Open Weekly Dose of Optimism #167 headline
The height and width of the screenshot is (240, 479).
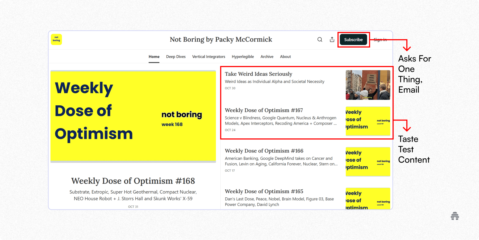pyautogui.click(x=264, y=110)
